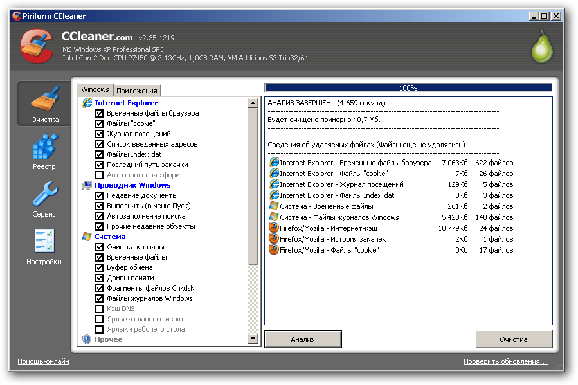
Task: Click the "622 файлов" count value
Action: click(494, 163)
